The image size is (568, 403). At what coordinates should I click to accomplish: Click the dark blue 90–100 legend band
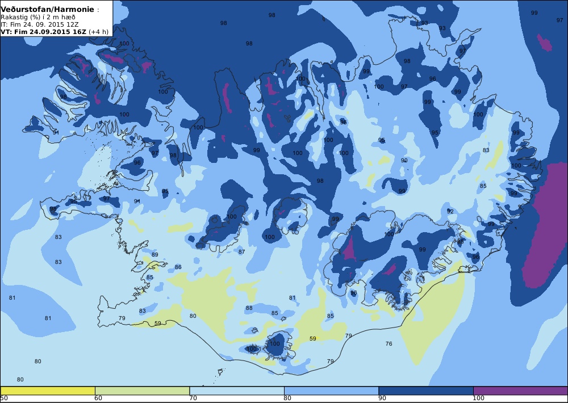(x=425, y=391)
